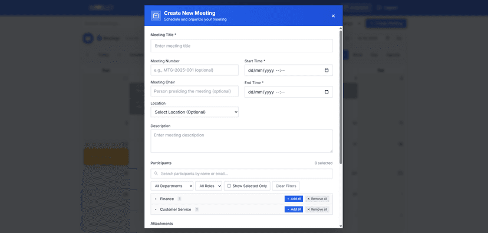This screenshot has width=488, height=233.
Task: Click the meeting Description text area
Action: [x=242, y=141]
